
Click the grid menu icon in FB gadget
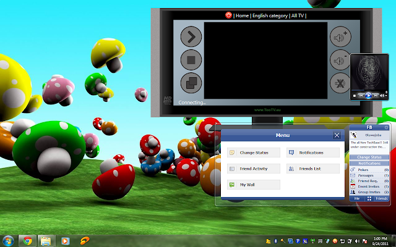pos(369,199)
